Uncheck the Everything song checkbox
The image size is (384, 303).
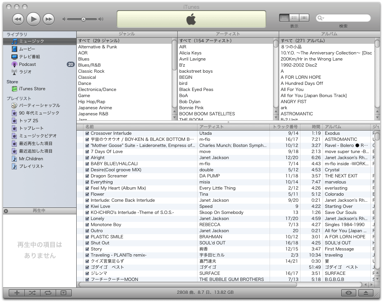87,182
